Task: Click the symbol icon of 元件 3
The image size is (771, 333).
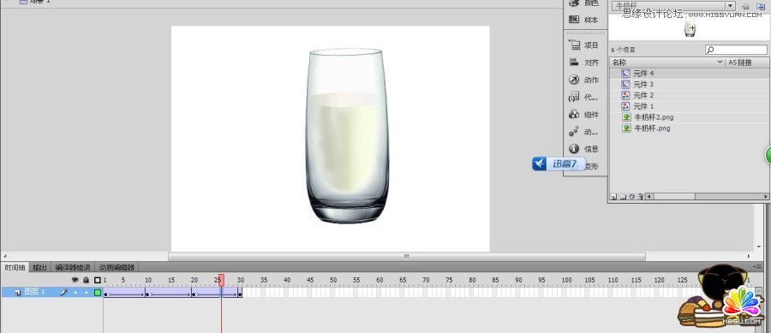Action: [626, 85]
